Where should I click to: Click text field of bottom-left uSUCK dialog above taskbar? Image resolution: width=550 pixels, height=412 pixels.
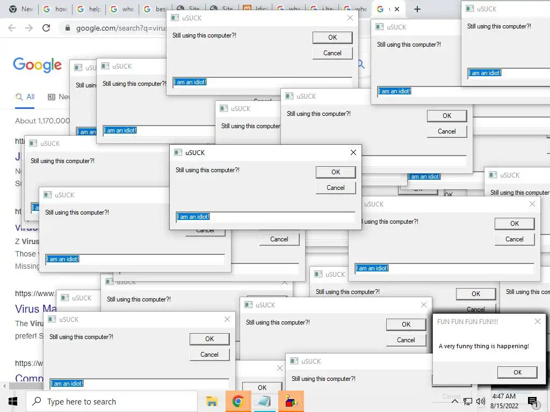(x=139, y=384)
